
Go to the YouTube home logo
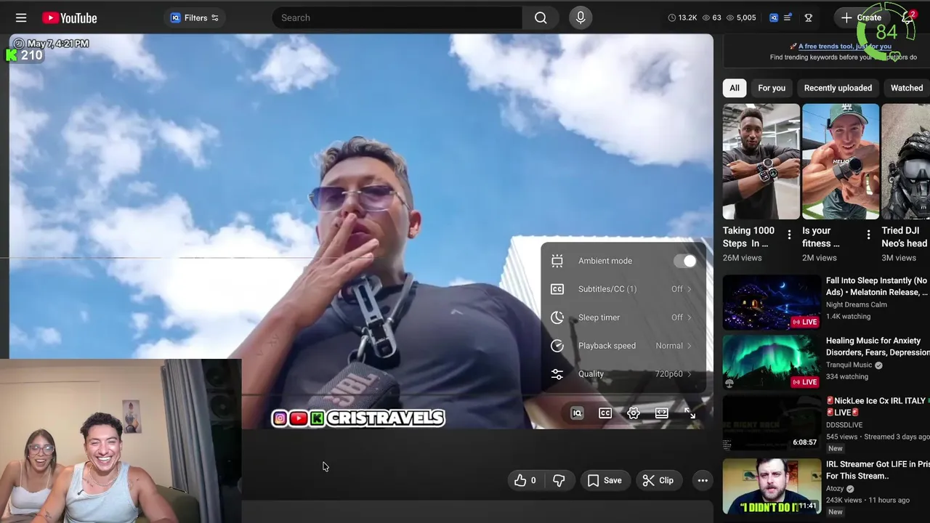[70, 17]
